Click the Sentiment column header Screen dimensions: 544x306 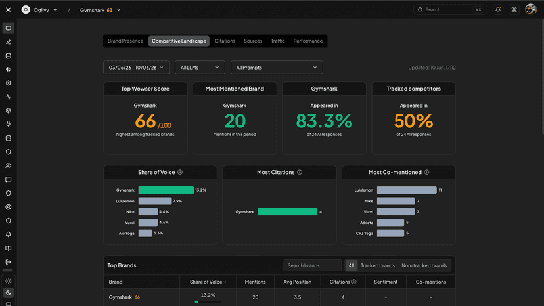(x=386, y=282)
